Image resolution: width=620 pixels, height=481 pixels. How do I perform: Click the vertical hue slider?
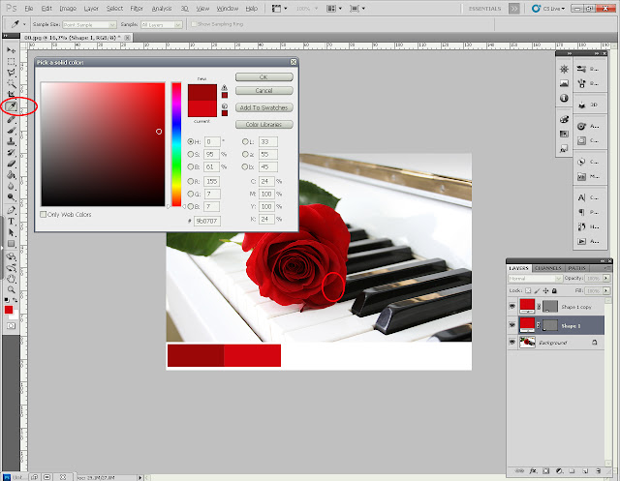point(176,144)
